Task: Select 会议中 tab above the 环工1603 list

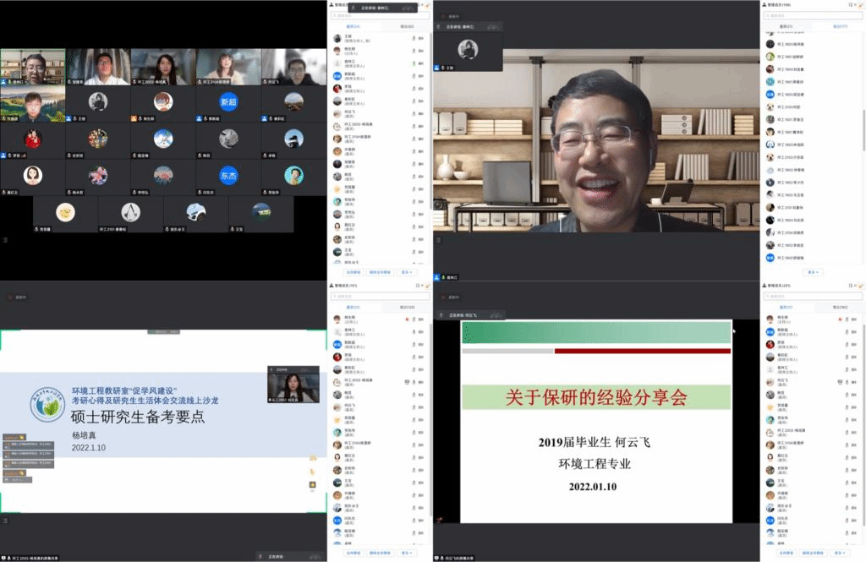Action: pos(786,27)
